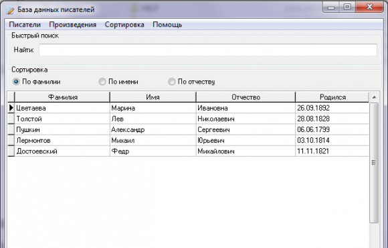Focus the Найти quick search field
This screenshot has width=388, height=248.
point(208,50)
